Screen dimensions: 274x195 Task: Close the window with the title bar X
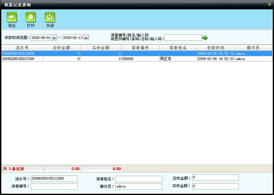click(269, 4)
